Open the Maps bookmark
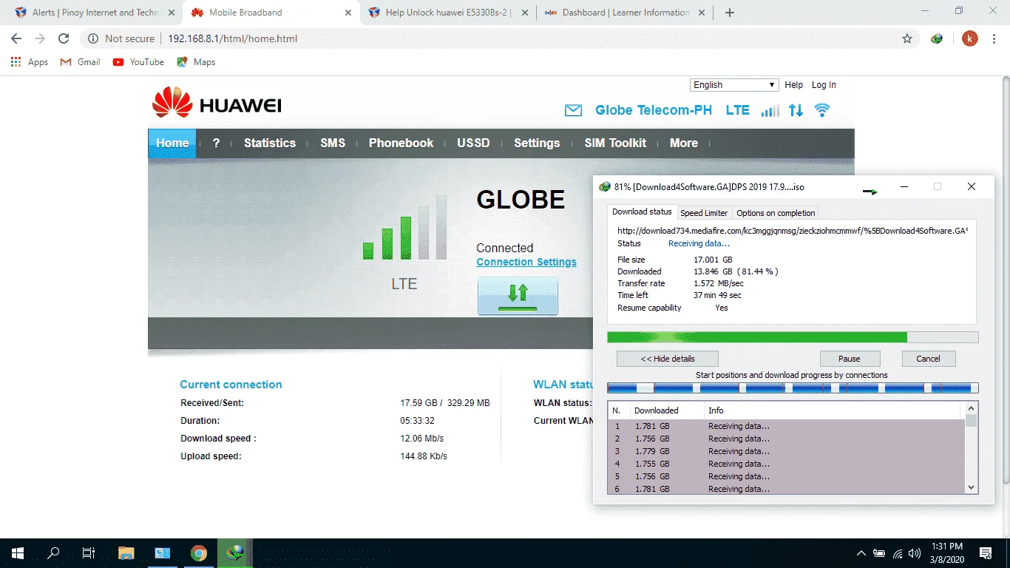Screen dimensions: 1010x568 [x=196, y=62]
